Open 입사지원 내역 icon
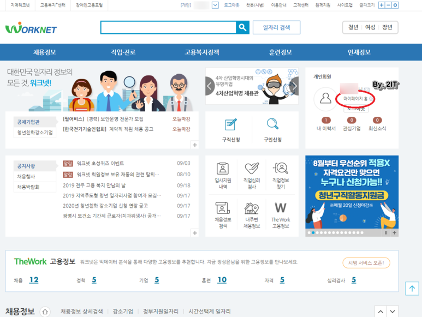The height and width of the screenshot is (317, 422). 223,169
